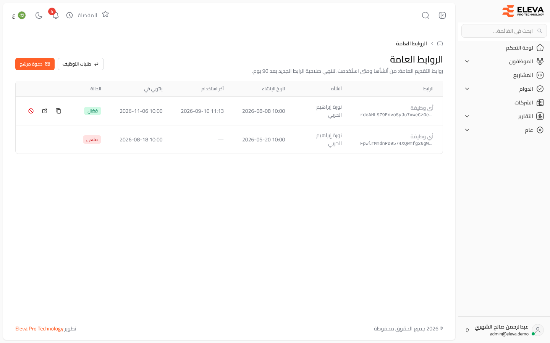Click the طلبات التوظيف button
This screenshot has width=550, height=343.
81,64
